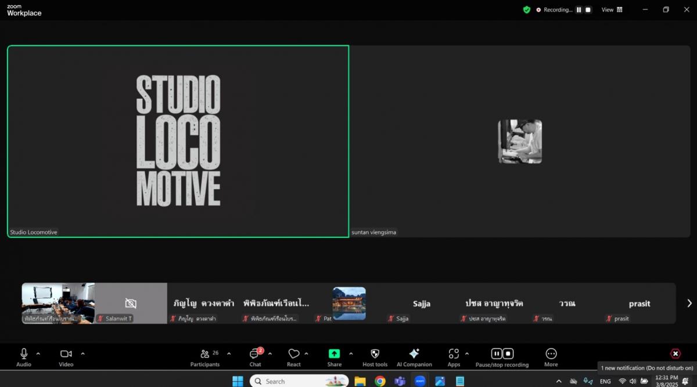This screenshot has height=387, width=697.
Task: Stop recording via top bar indicator
Action: [588, 10]
